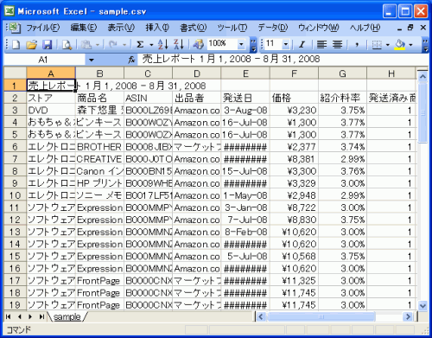432x338 pixels.
Task: Open the Paste options dropdown arrow
Action: click(x=98, y=45)
